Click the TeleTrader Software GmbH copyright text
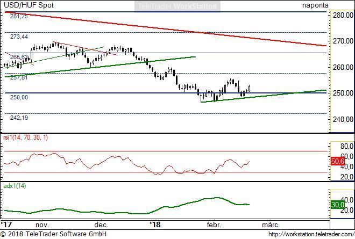355x239 pixels. click(53, 234)
